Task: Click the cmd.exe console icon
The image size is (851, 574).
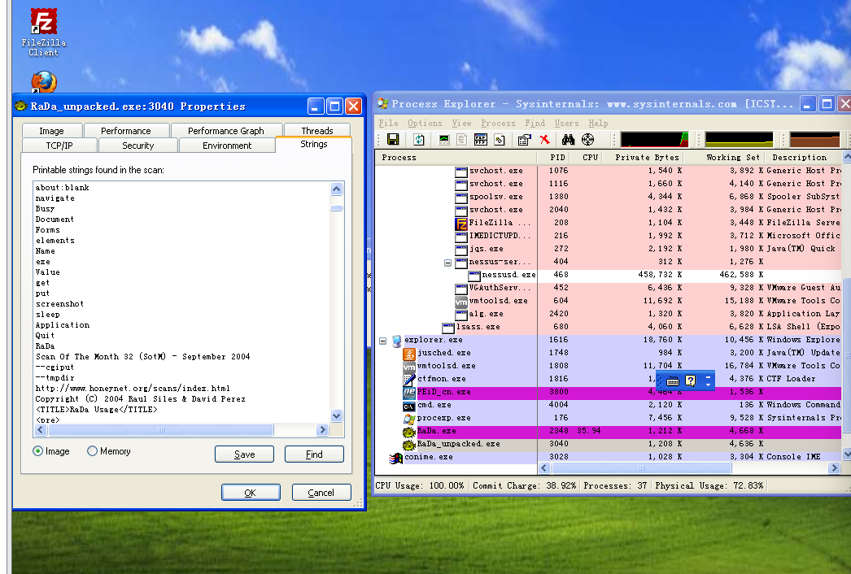Action: [408, 405]
